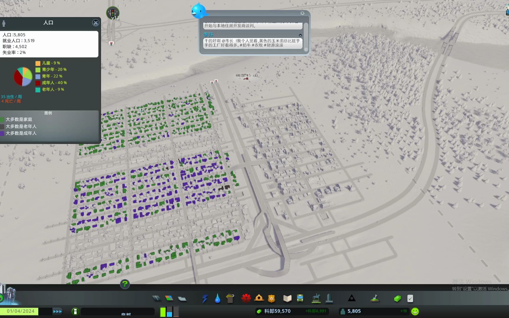The height and width of the screenshot is (318, 509).
Task: Open the Info Views panel button
Action: click(x=75, y=312)
